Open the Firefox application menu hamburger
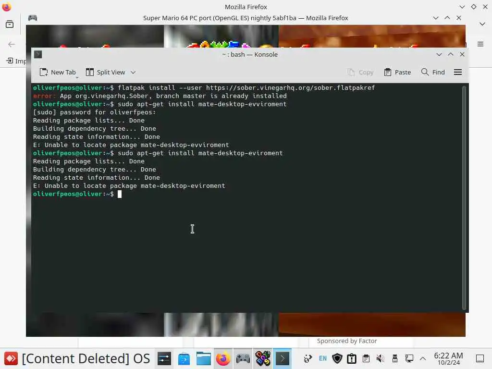The height and width of the screenshot is (369, 492). [480, 44]
